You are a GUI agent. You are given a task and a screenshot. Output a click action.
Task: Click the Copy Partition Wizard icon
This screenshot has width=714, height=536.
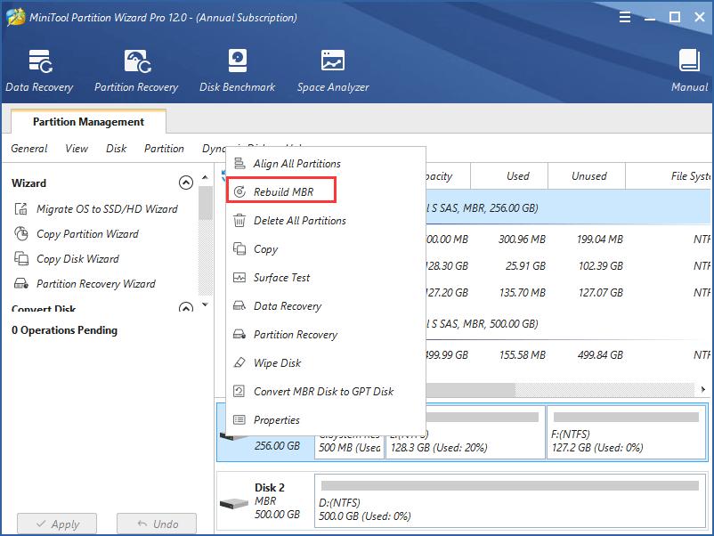(21, 233)
